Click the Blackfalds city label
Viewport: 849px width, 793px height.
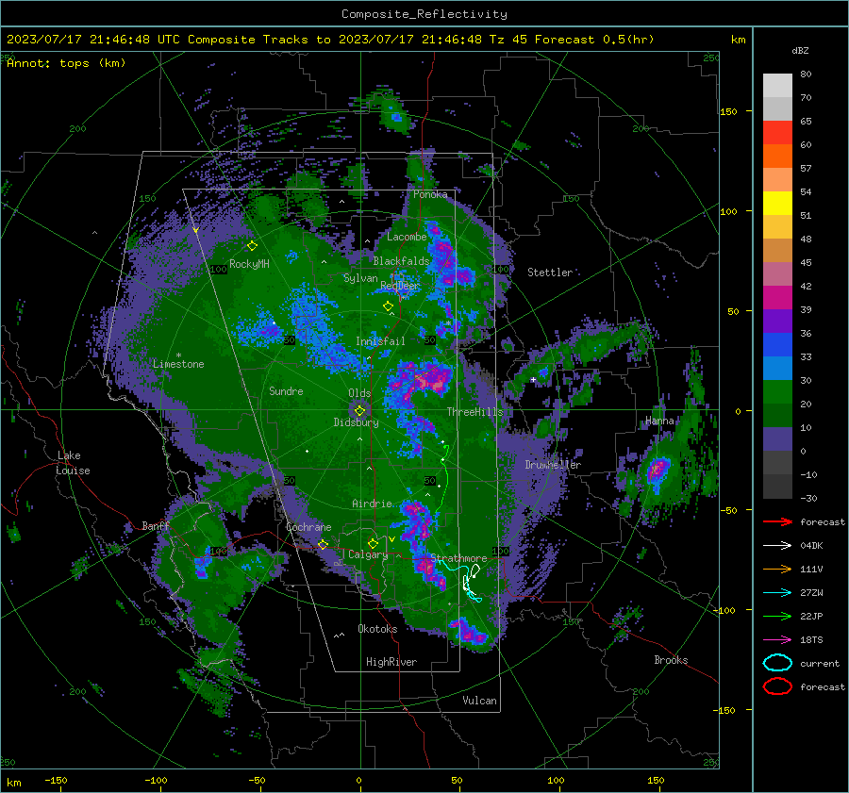pyautogui.click(x=401, y=261)
